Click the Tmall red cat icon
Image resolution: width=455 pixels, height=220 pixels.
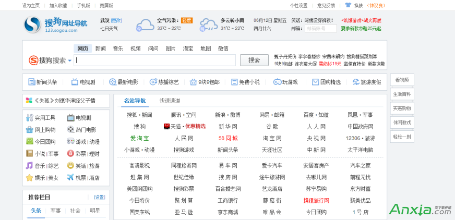(166, 126)
